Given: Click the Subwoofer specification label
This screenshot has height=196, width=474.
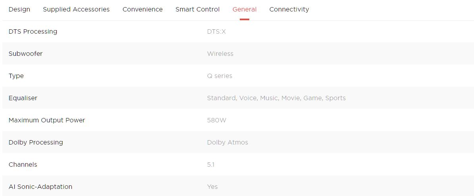Looking at the screenshot, I should pos(25,54).
